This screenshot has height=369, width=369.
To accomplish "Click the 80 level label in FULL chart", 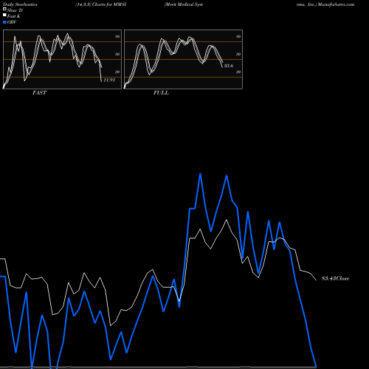I will 238,37.
